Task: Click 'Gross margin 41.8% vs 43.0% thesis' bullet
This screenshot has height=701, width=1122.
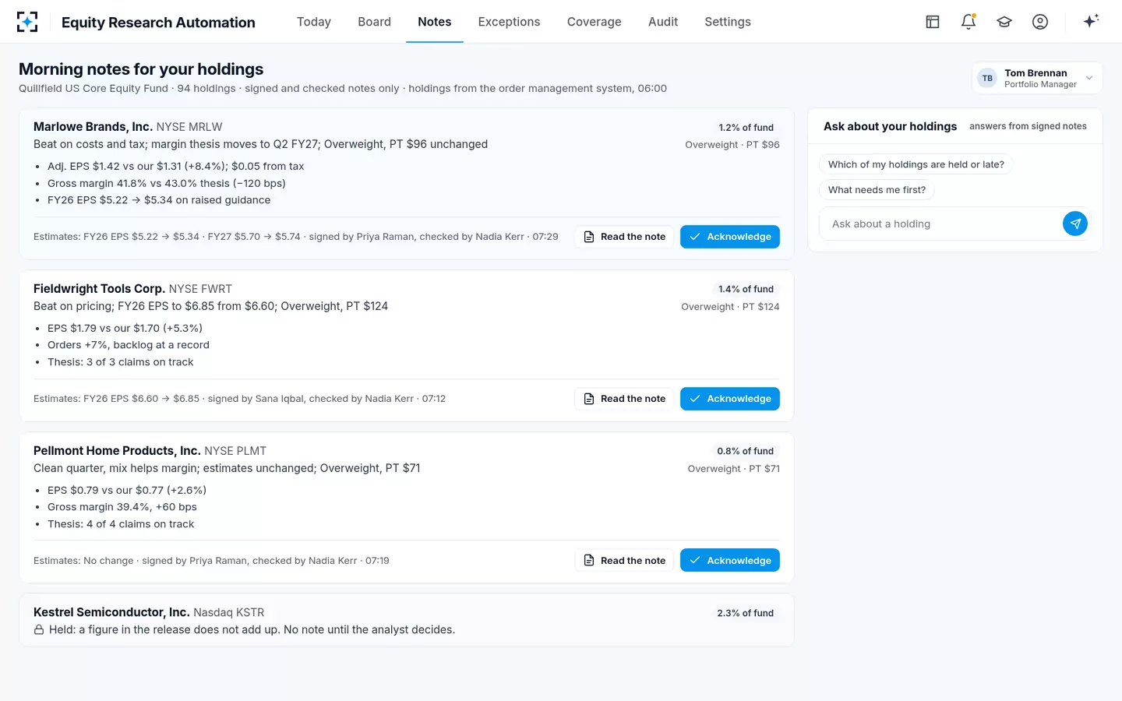Action: (167, 183)
